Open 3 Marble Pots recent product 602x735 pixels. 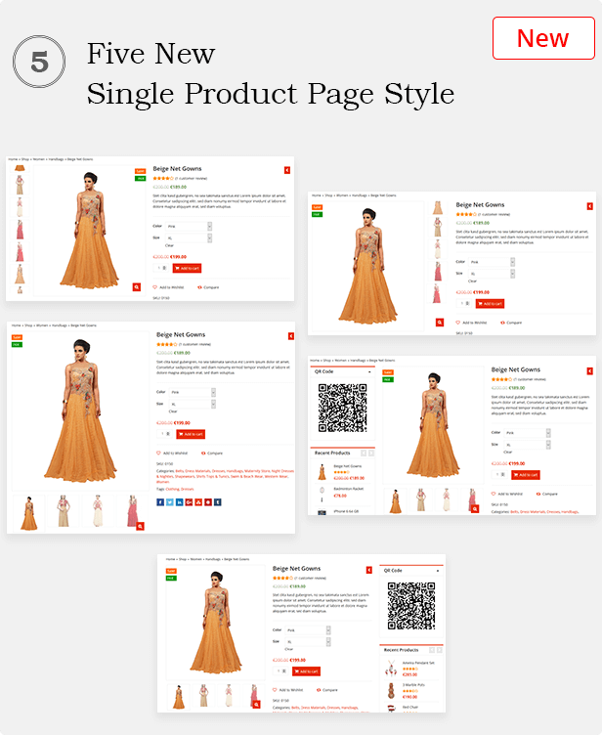(413, 684)
